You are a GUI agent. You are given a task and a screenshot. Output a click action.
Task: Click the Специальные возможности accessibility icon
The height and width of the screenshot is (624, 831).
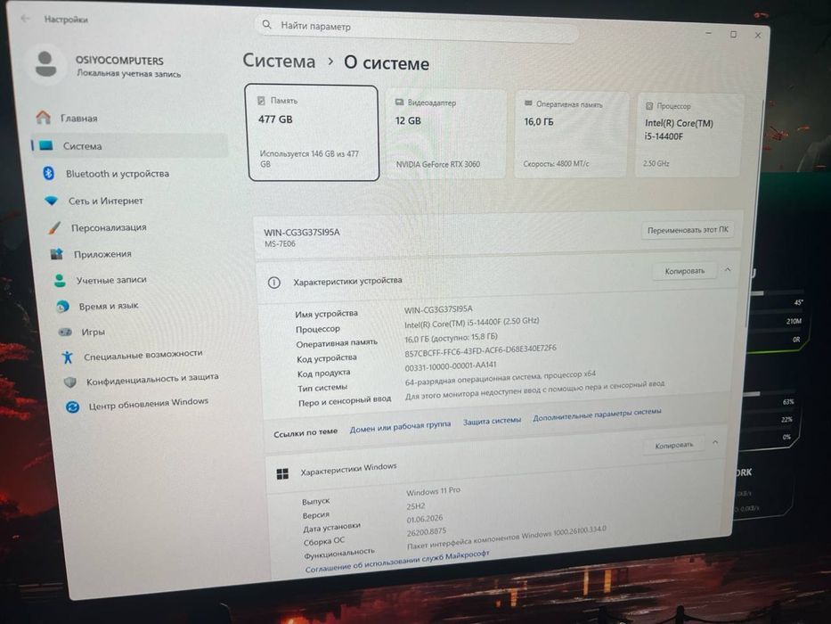pyautogui.click(x=68, y=357)
